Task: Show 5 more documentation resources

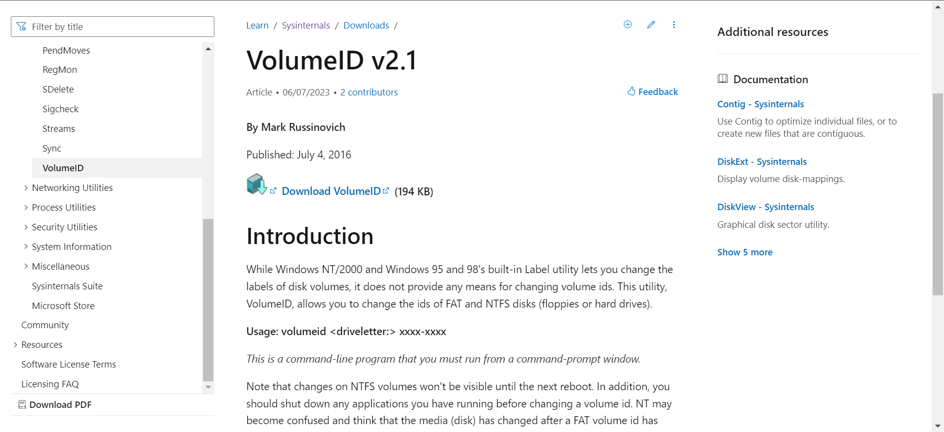Action: [744, 252]
